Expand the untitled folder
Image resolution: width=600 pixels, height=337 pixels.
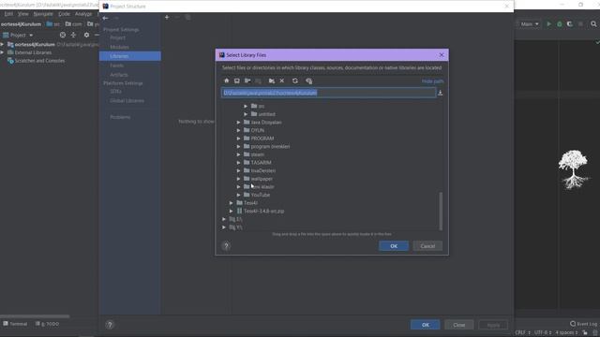click(246, 114)
